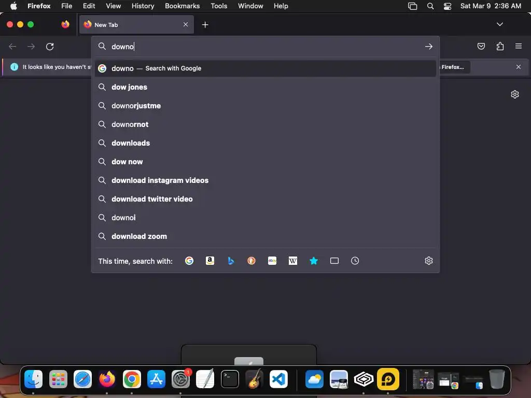Choose the 'downorjustme' suggestion

pos(265,106)
